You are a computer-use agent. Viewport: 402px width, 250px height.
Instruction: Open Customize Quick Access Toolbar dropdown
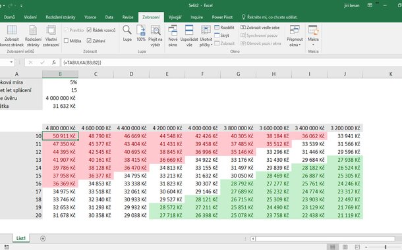tap(21, 5)
